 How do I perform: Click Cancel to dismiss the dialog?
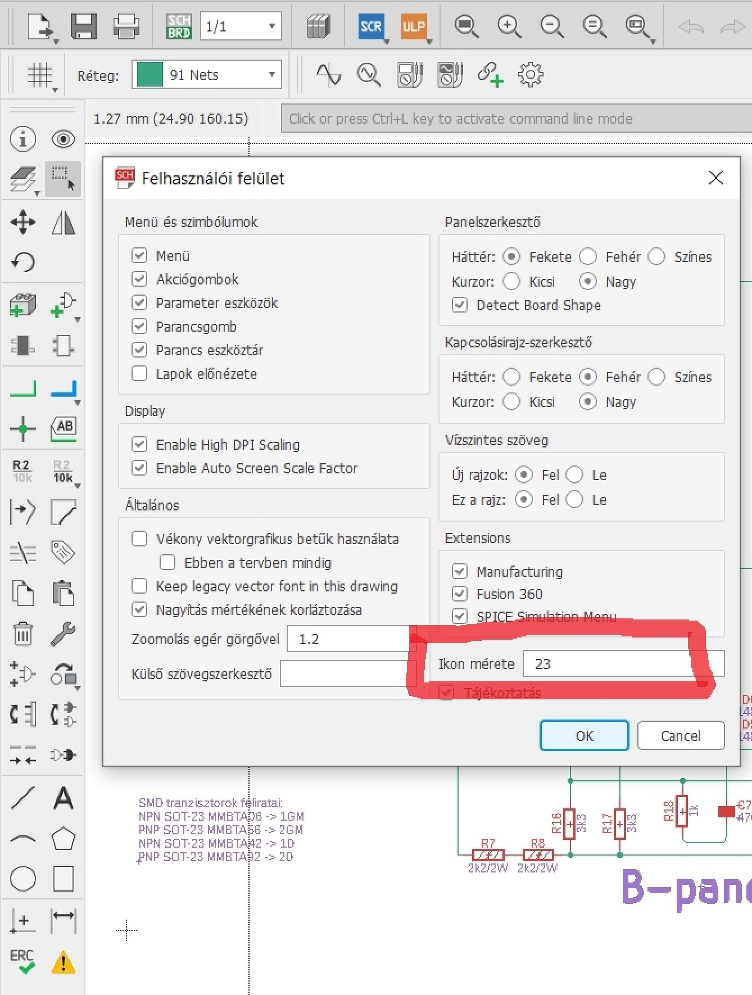681,735
